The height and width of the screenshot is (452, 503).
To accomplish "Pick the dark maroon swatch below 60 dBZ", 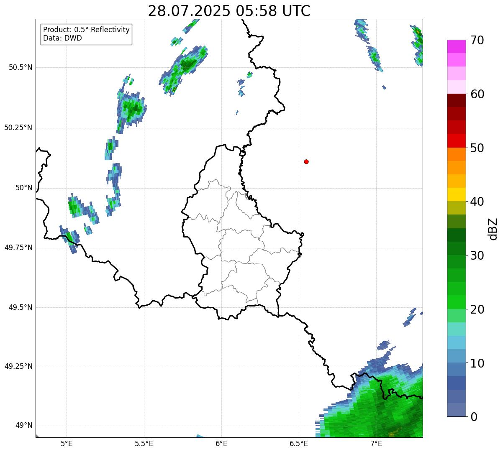I will pos(456,100).
